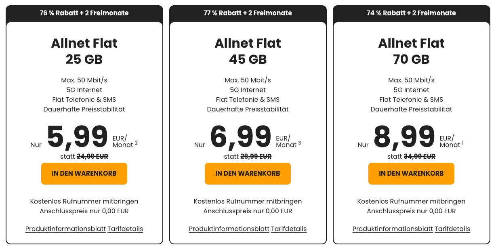
Task: Click the "77 % Rabatt + 2 Freimonate" header
Action: click(x=248, y=13)
